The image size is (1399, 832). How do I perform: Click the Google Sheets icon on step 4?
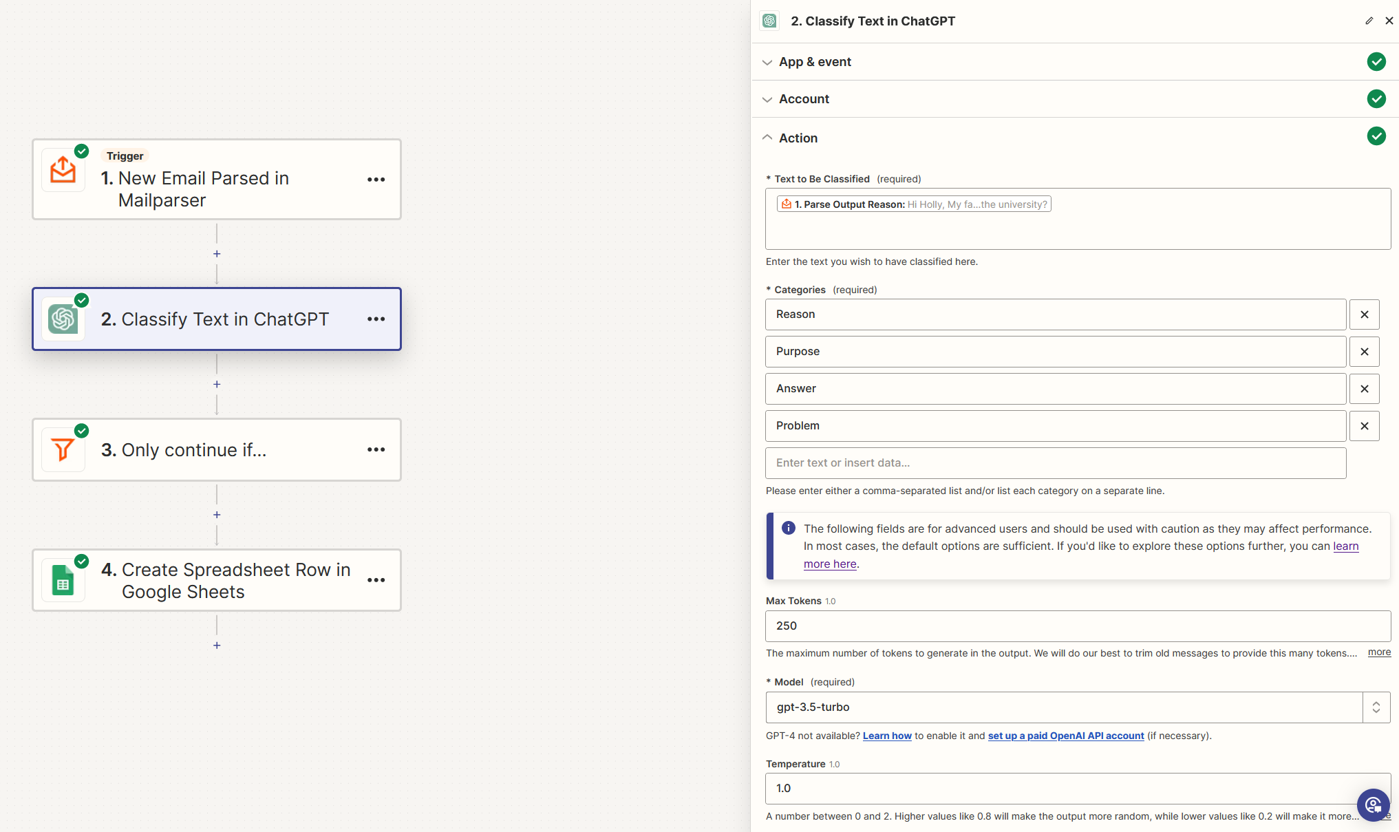coord(63,580)
